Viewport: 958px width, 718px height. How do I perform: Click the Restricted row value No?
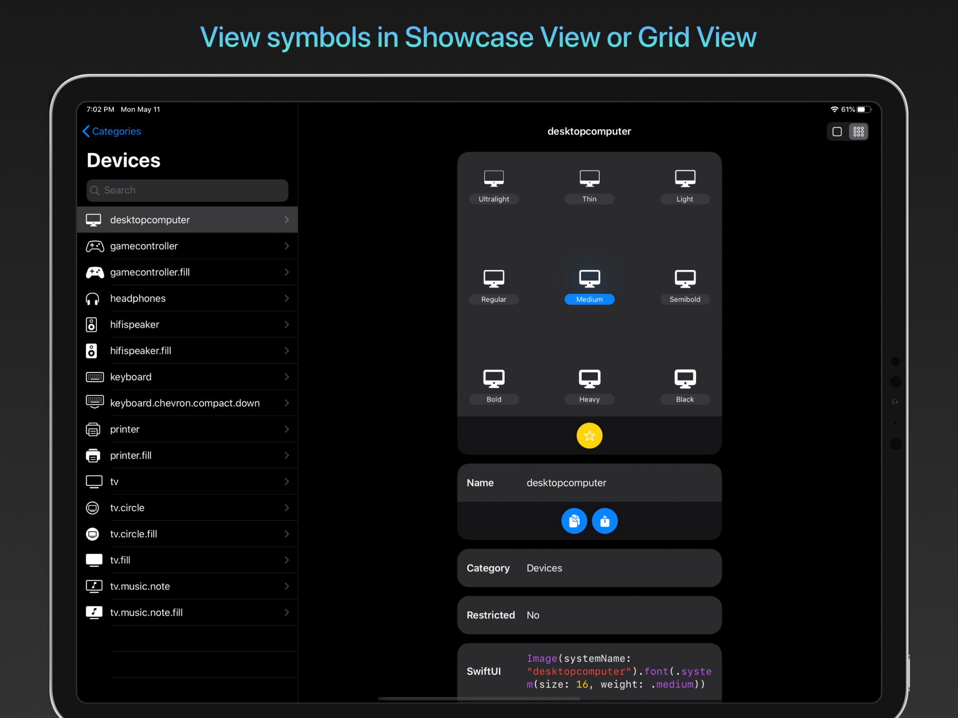pyautogui.click(x=533, y=615)
